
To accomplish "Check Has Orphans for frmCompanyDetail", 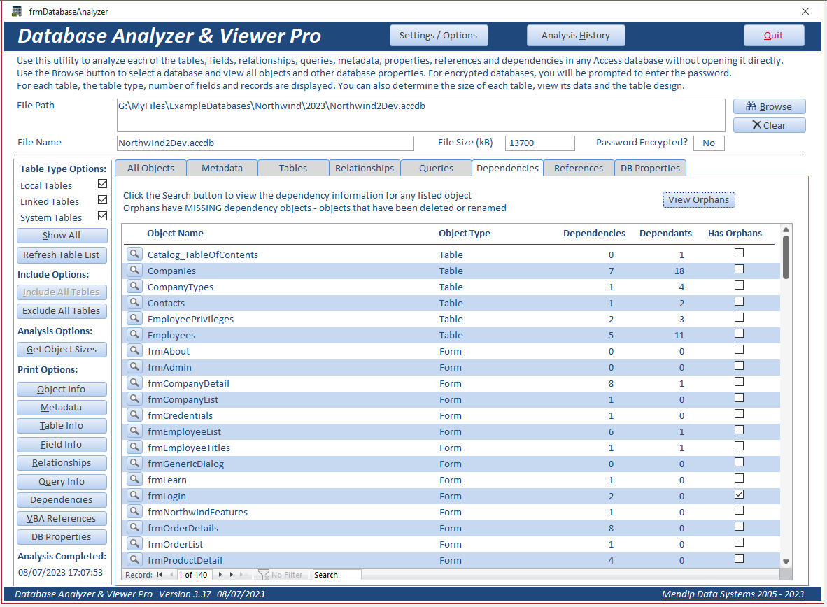I will pyautogui.click(x=739, y=382).
